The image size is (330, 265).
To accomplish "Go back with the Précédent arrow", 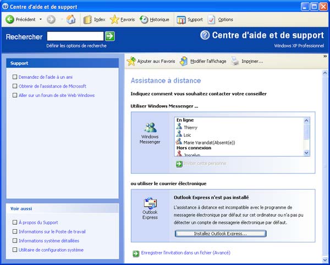I will [x=10, y=19].
